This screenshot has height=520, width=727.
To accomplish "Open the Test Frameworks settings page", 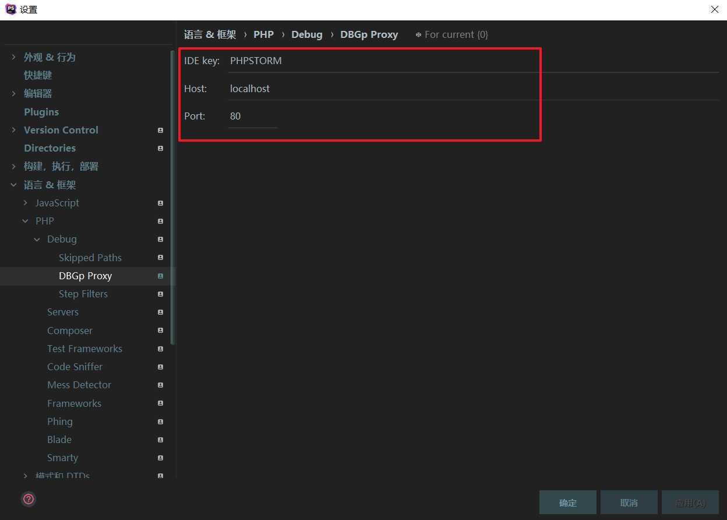I will (x=84, y=349).
